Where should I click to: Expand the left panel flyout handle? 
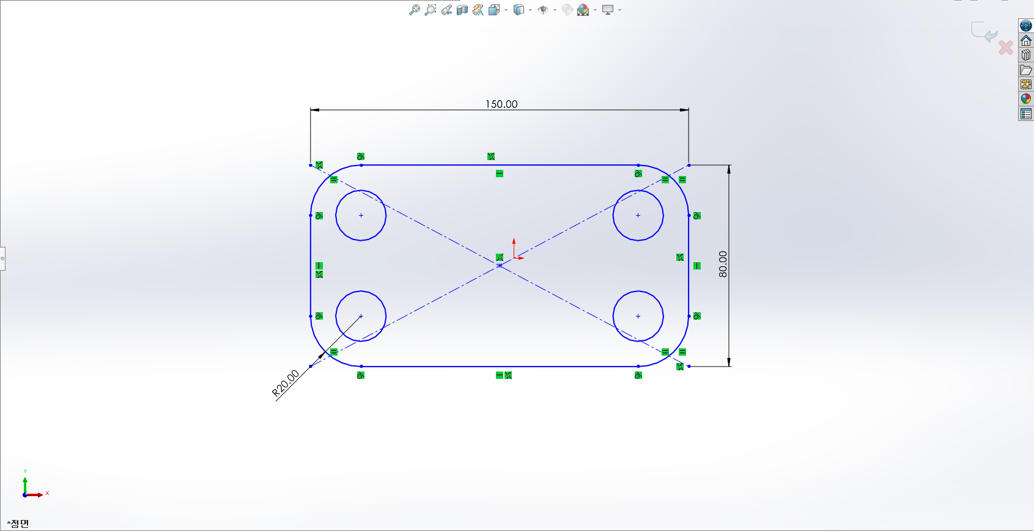pyautogui.click(x=2, y=258)
